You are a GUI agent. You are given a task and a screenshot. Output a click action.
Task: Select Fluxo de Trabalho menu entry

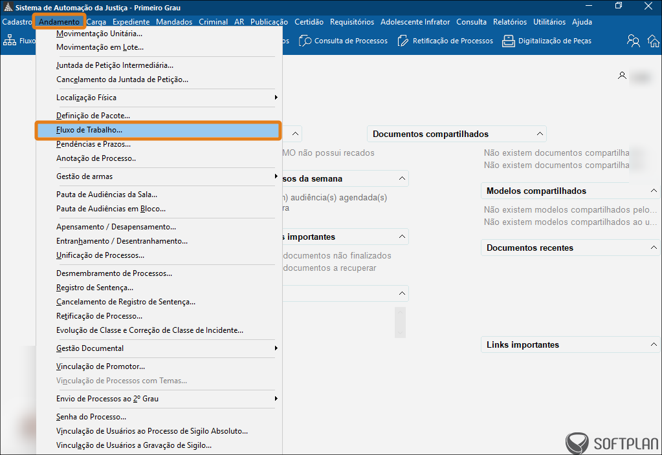point(159,130)
